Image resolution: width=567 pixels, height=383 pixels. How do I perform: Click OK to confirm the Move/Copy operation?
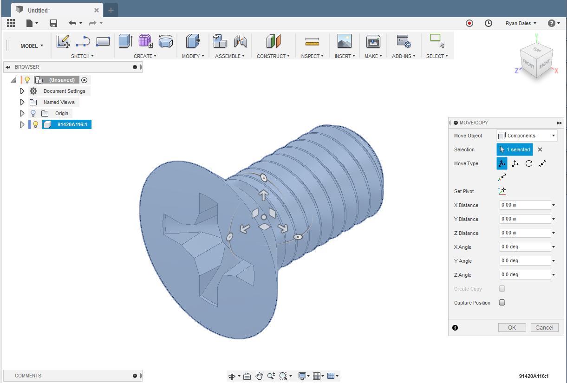coord(512,327)
